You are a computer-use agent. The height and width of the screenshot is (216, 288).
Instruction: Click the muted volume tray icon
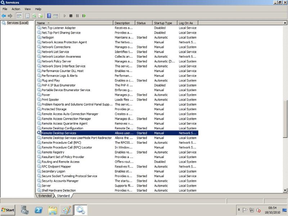tap(258, 210)
